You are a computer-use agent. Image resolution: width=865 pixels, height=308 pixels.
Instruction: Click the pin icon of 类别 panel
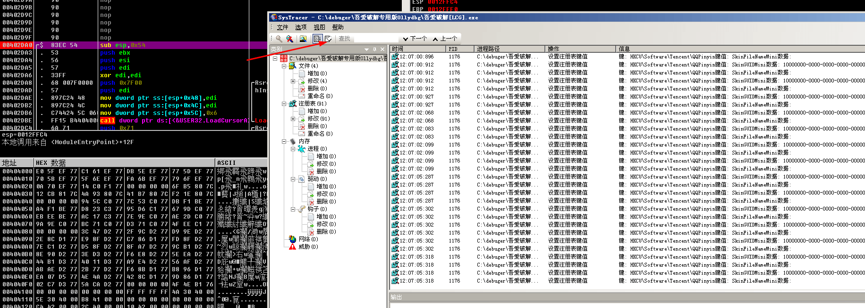[375, 49]
